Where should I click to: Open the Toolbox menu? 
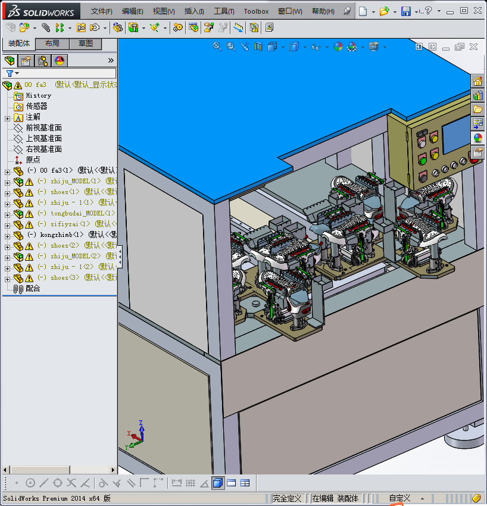tap(256, 11)
